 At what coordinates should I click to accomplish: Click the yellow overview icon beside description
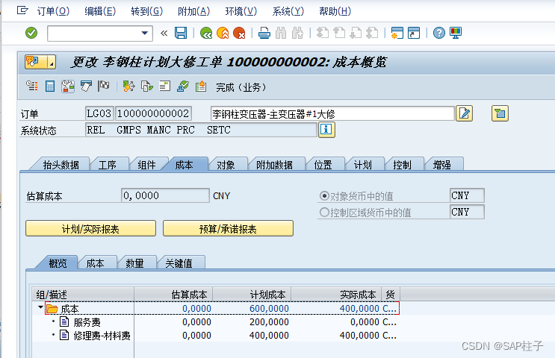tap(500, 113)
